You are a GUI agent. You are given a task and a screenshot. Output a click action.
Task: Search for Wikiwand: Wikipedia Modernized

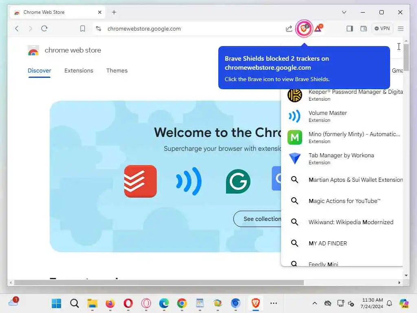(x=342, y=222)
